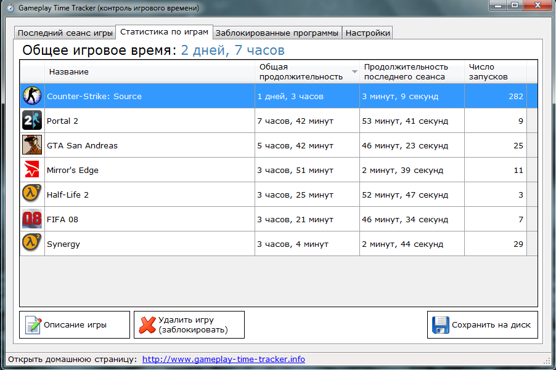Click the '46 минут, 23 секунд' cell
This screenshot has width=556, height=370.
click(x=412, y=145)
